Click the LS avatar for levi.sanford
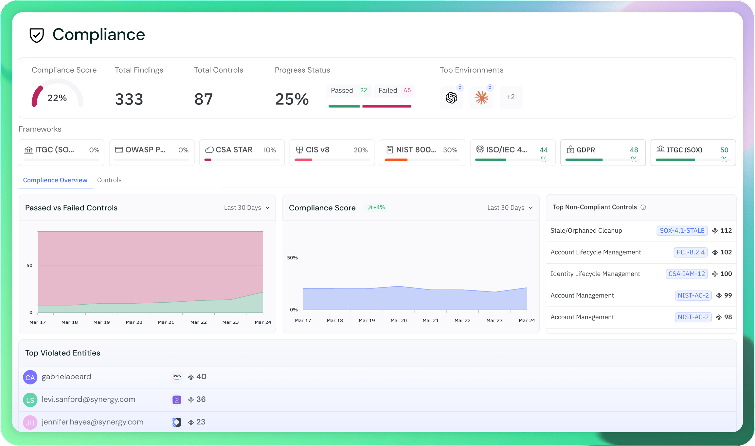This screenshot has width=755, height=446. 30,400
